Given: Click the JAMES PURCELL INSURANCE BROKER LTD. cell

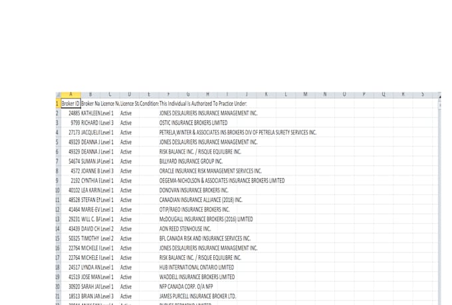Looking at the screenshot, I should 198,296.
